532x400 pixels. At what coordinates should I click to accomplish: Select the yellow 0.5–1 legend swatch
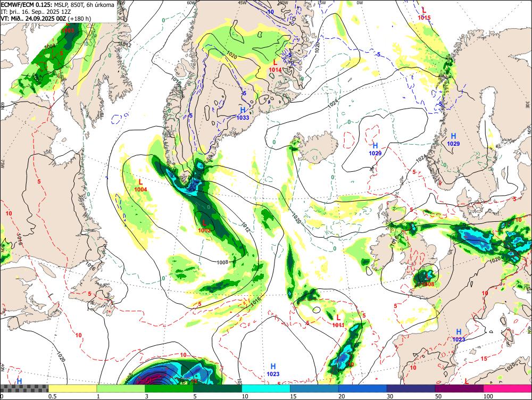pos(72,388)
